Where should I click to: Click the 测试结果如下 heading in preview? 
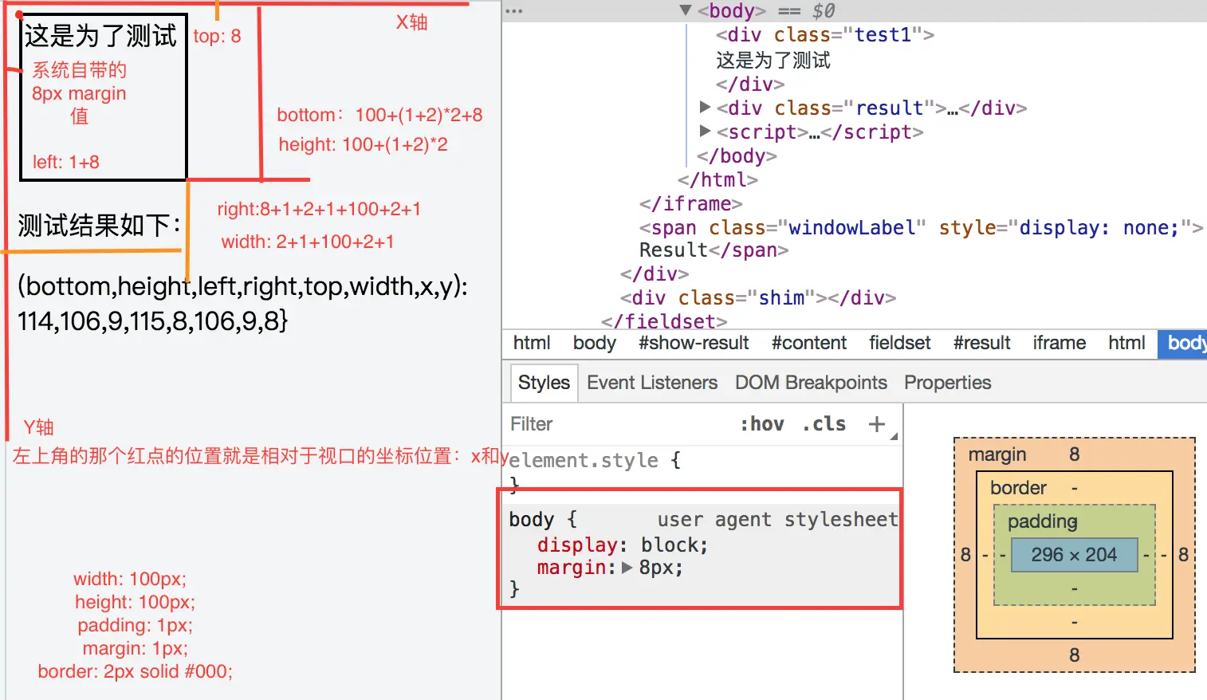pos(99,226)
